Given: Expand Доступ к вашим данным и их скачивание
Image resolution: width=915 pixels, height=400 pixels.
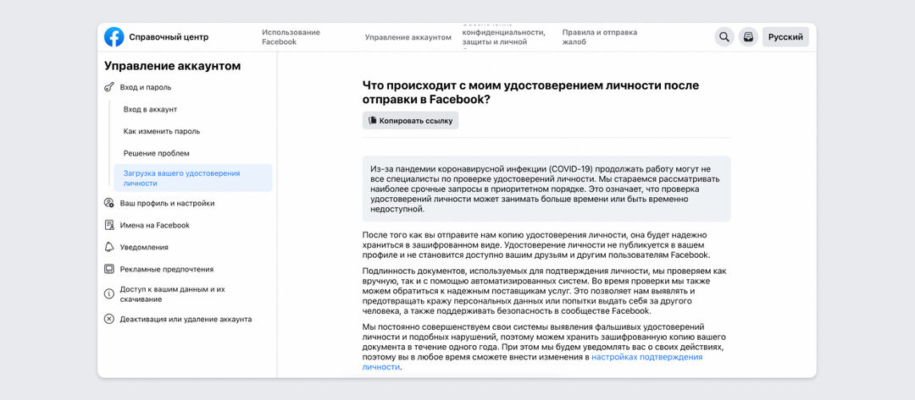Looking at the screenshot, I should 172,294.
